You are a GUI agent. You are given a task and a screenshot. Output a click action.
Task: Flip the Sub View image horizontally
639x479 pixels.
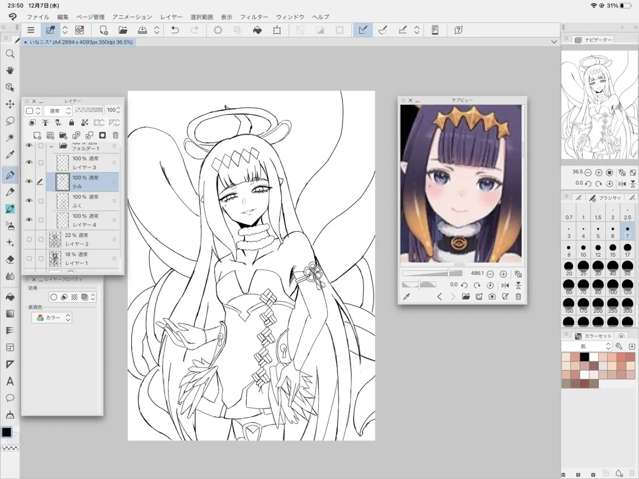click(x=505, y=285)
